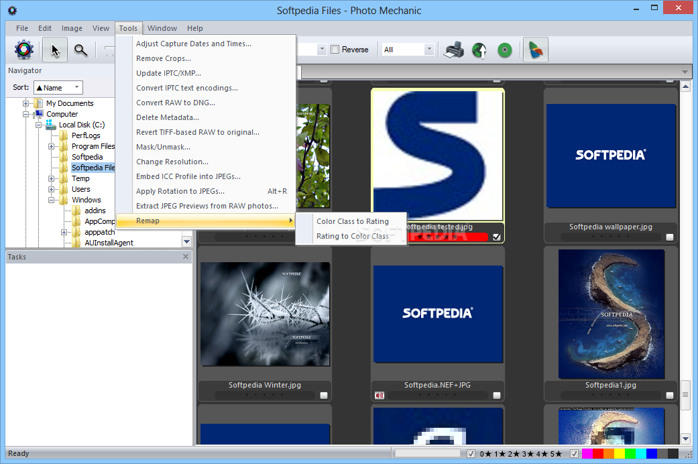Check the Softpedia wallpaper.jpg selection checkbox

670,237
